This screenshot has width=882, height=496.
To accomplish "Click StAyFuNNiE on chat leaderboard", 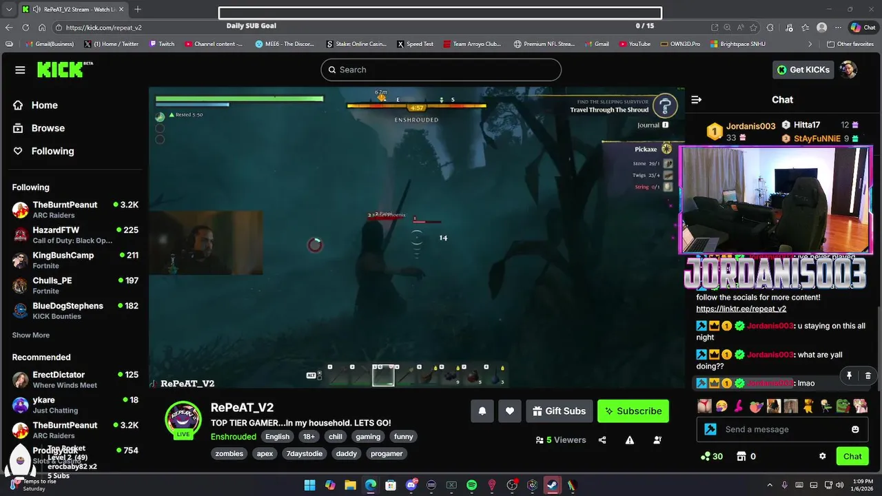I will (x=817, y=138).
